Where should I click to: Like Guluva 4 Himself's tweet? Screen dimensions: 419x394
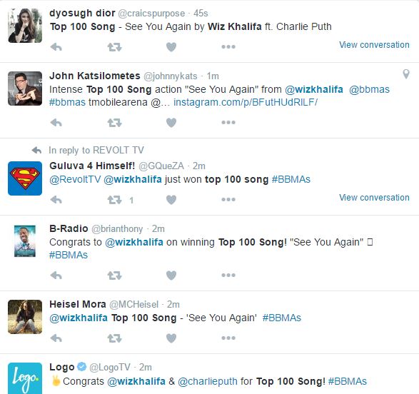pyautogui.click(x=171, y=200)
